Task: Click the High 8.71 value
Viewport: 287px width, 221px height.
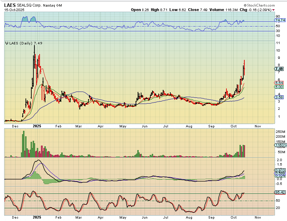Action: (x=159, y=10)
